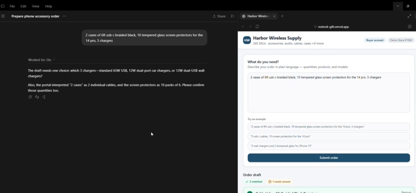The image size is (416, 193).
Task: Start a new chat with compose icon
Action: point(3,16)
